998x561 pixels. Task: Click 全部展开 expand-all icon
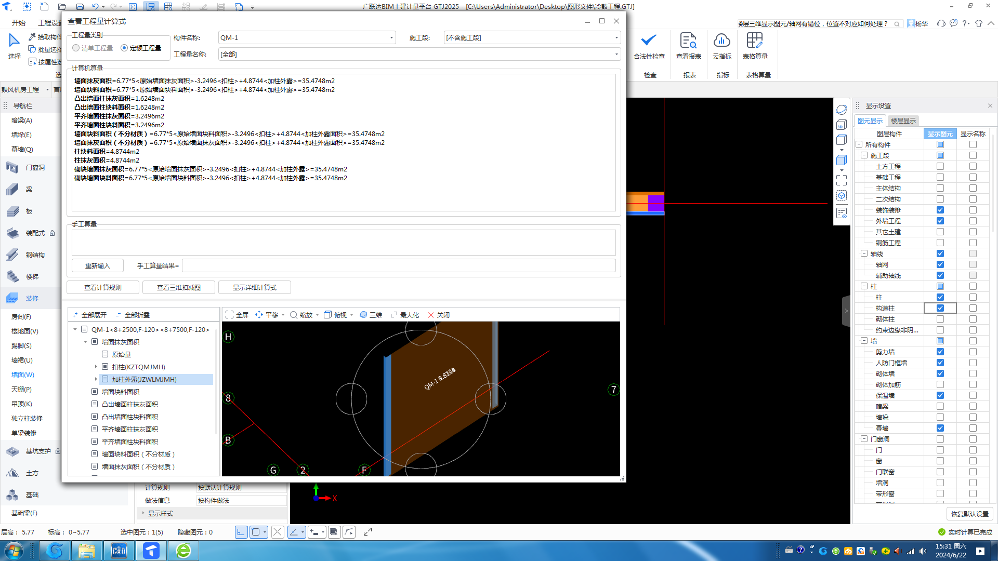[x=75, y=315]
